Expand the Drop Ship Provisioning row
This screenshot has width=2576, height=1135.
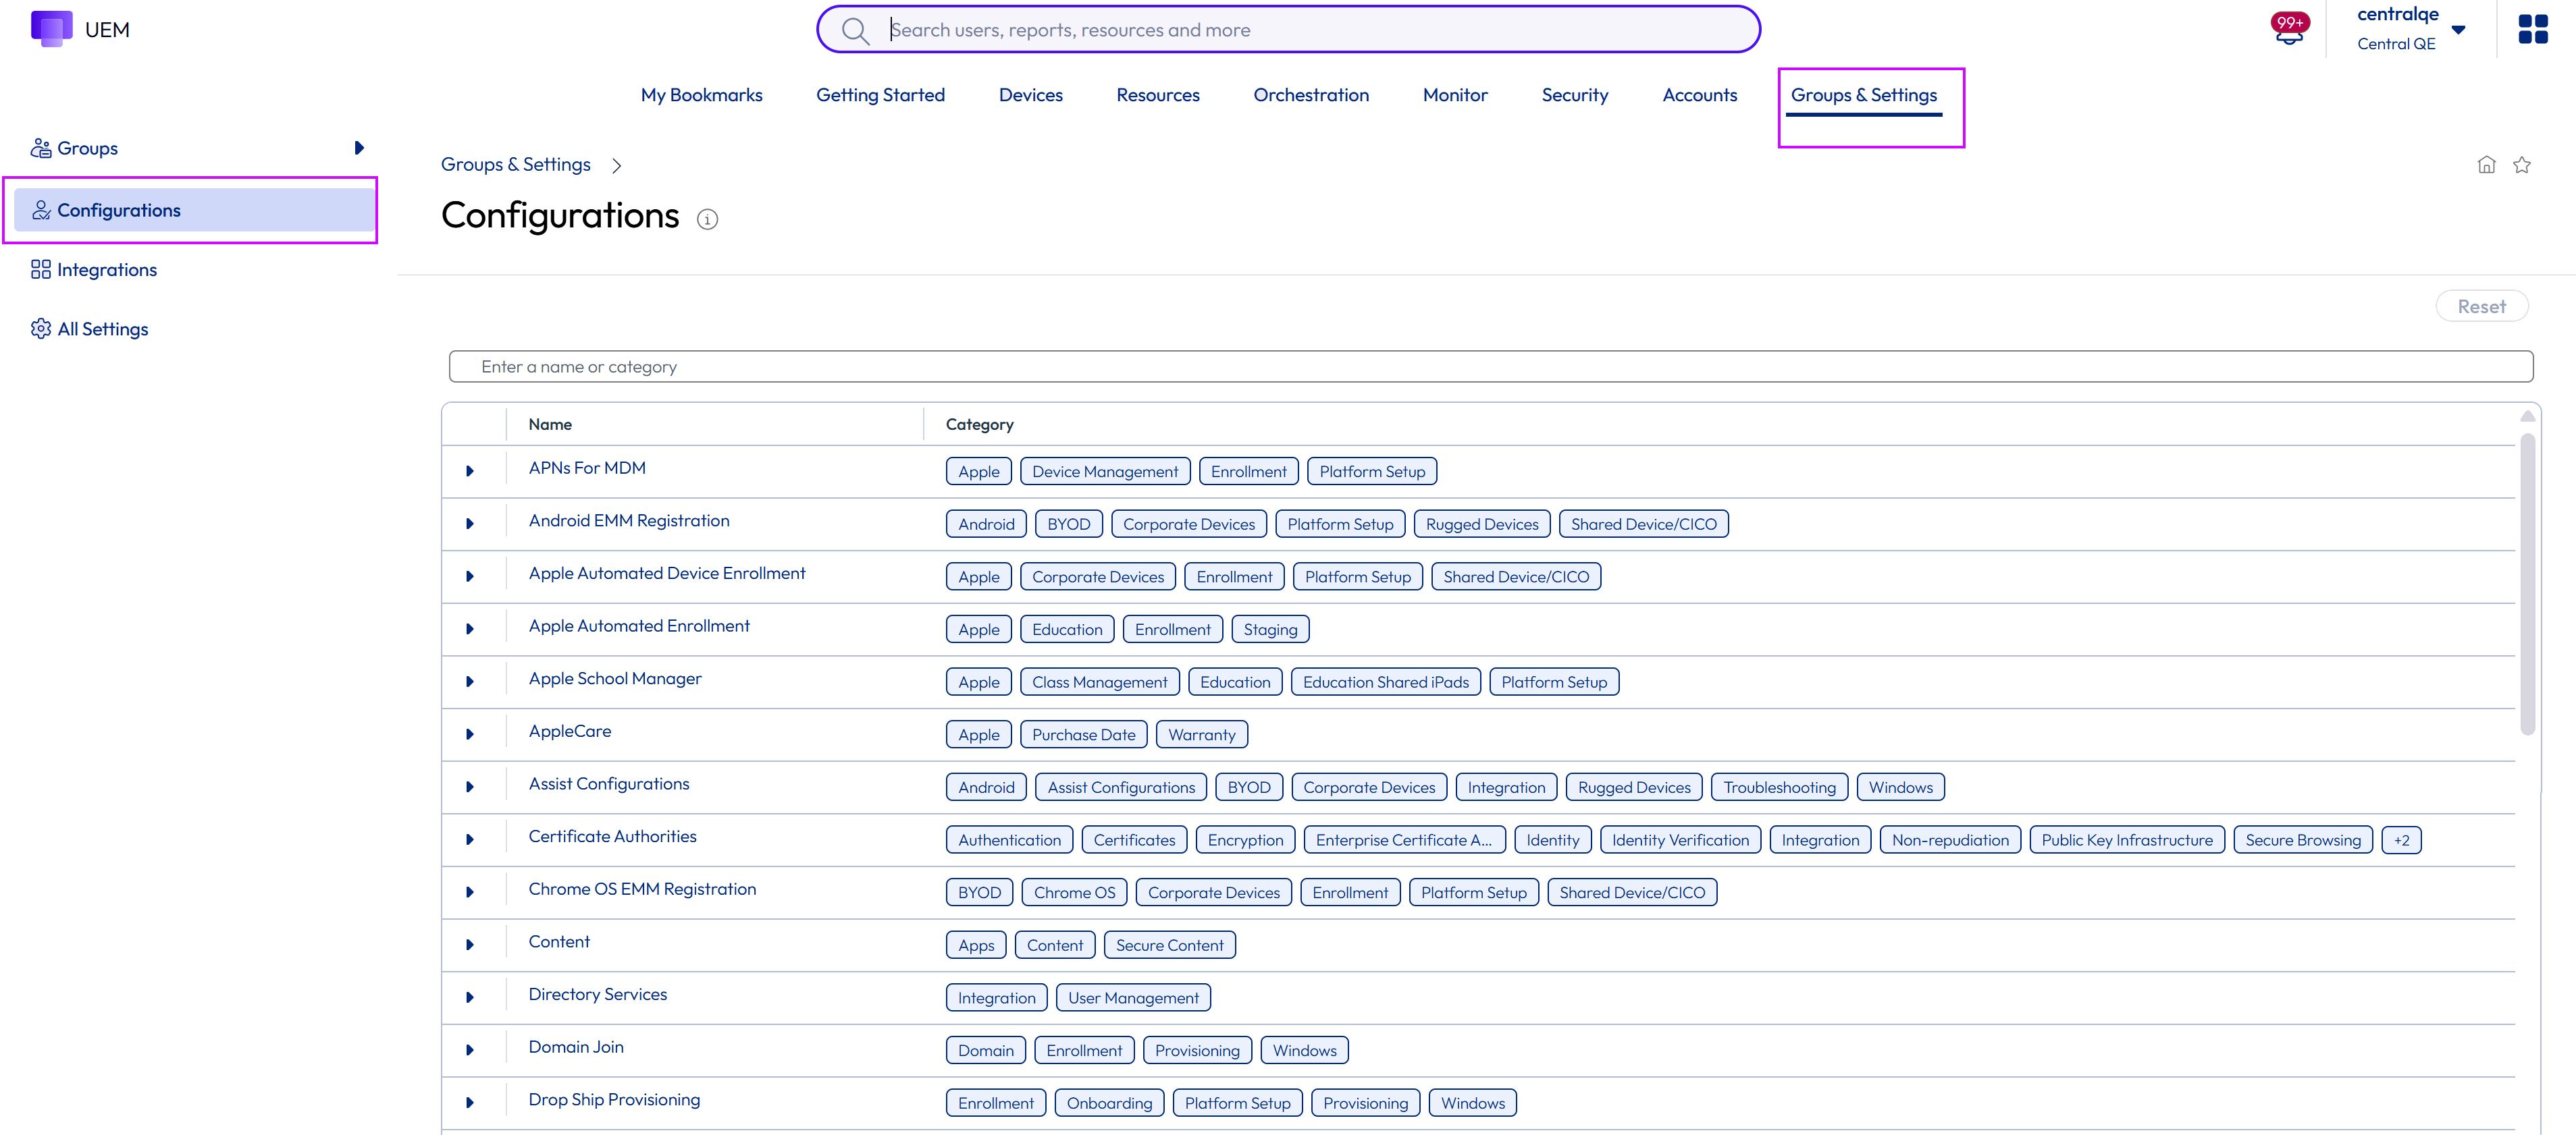(x=470, y=1103)
